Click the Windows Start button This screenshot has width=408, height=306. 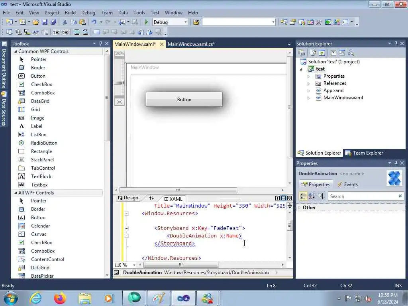pos(11,298)
